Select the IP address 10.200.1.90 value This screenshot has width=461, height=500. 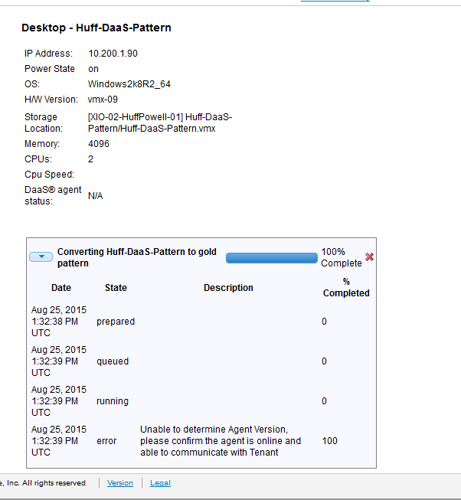(x=113, y=54)
